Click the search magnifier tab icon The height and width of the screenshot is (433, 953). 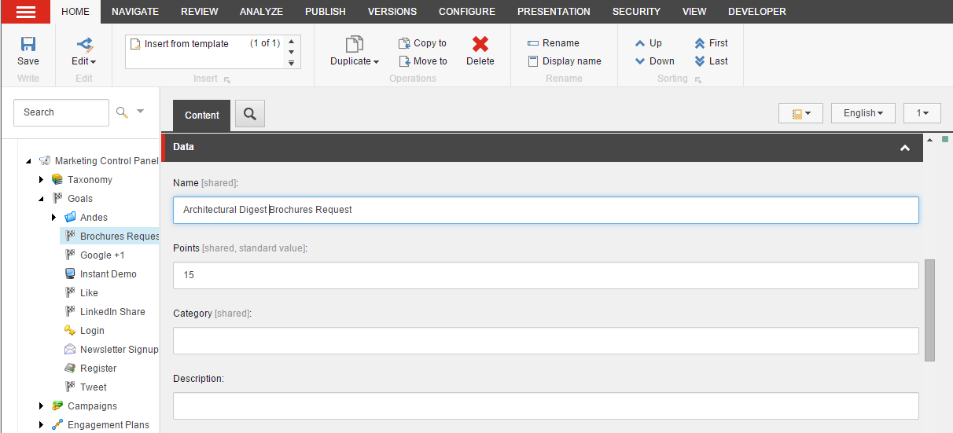click(250, 114)
